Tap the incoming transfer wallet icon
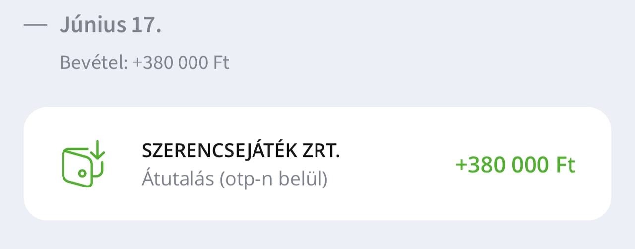This screenshot has height=249, width=635. point(83,164)
